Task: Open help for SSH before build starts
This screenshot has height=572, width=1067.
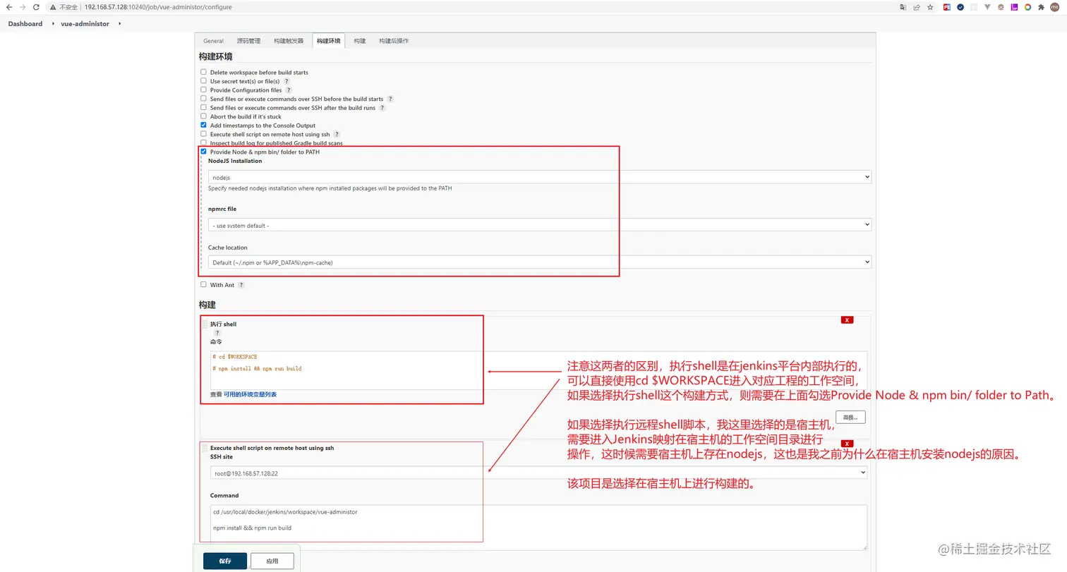Action: [x=390, y=99]
